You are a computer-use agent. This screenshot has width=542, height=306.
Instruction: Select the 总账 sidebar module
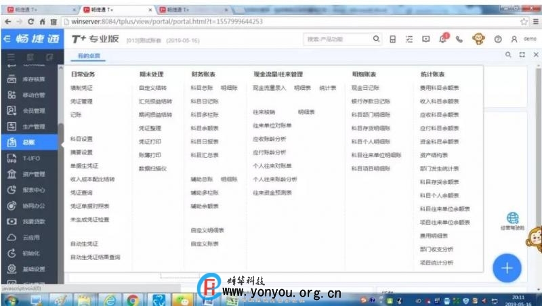(29, 142)
